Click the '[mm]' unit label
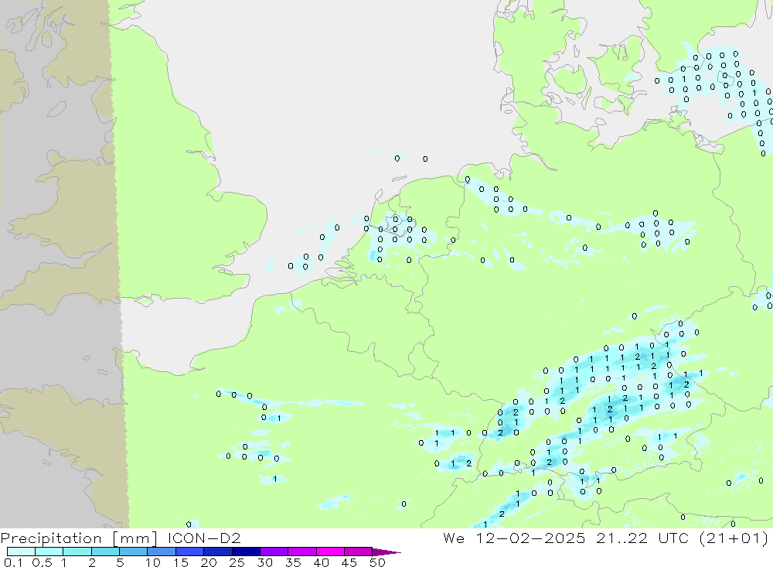This screenshot has height=567, width=773. coord(135,538)
